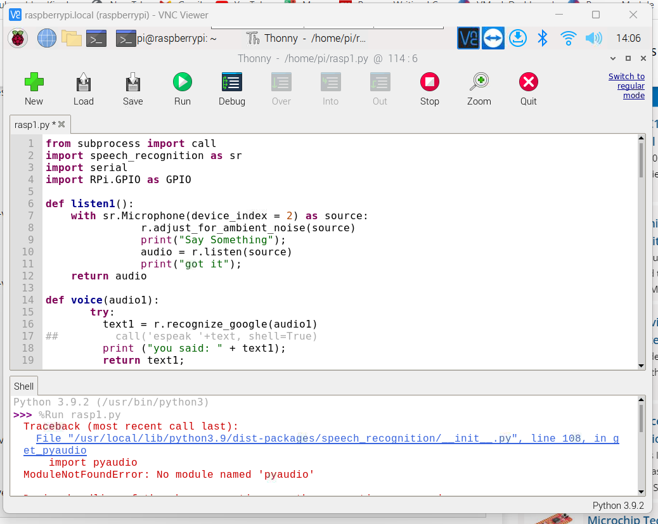Open the Raspberry Pi main menu
Screen dimensions: 658x524
point(17,38)
